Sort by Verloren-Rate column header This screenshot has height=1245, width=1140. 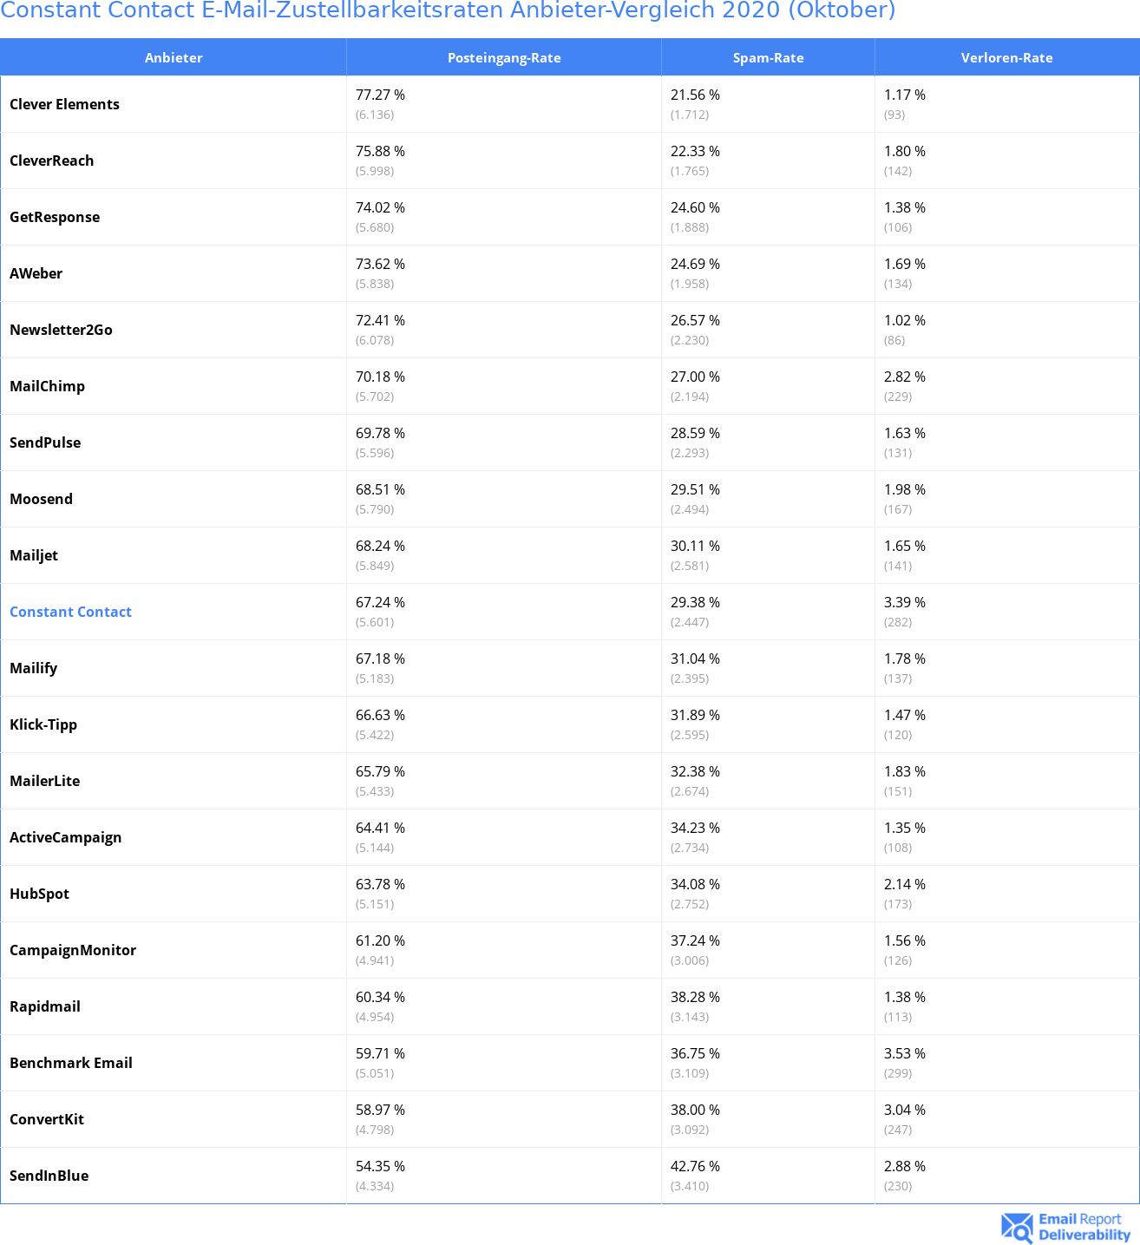click(x=1006, y=57)
